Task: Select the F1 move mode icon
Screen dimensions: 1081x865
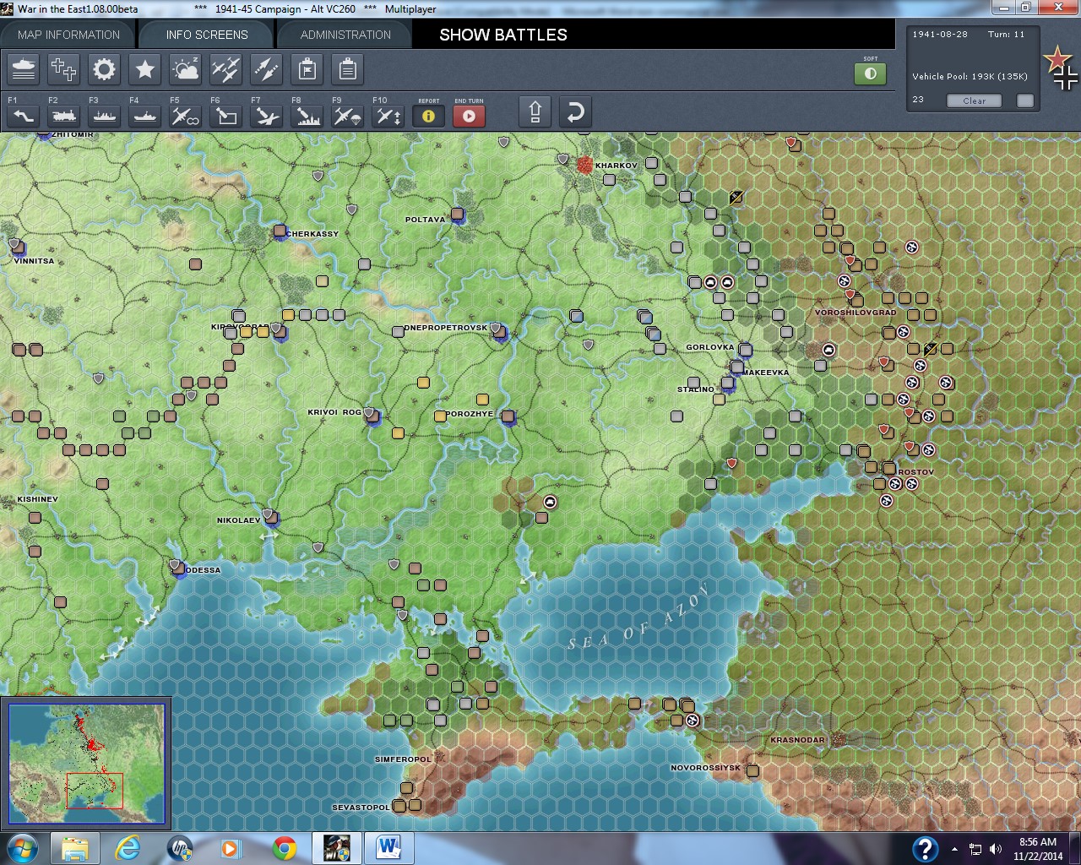Action: [x=23, y=115]
